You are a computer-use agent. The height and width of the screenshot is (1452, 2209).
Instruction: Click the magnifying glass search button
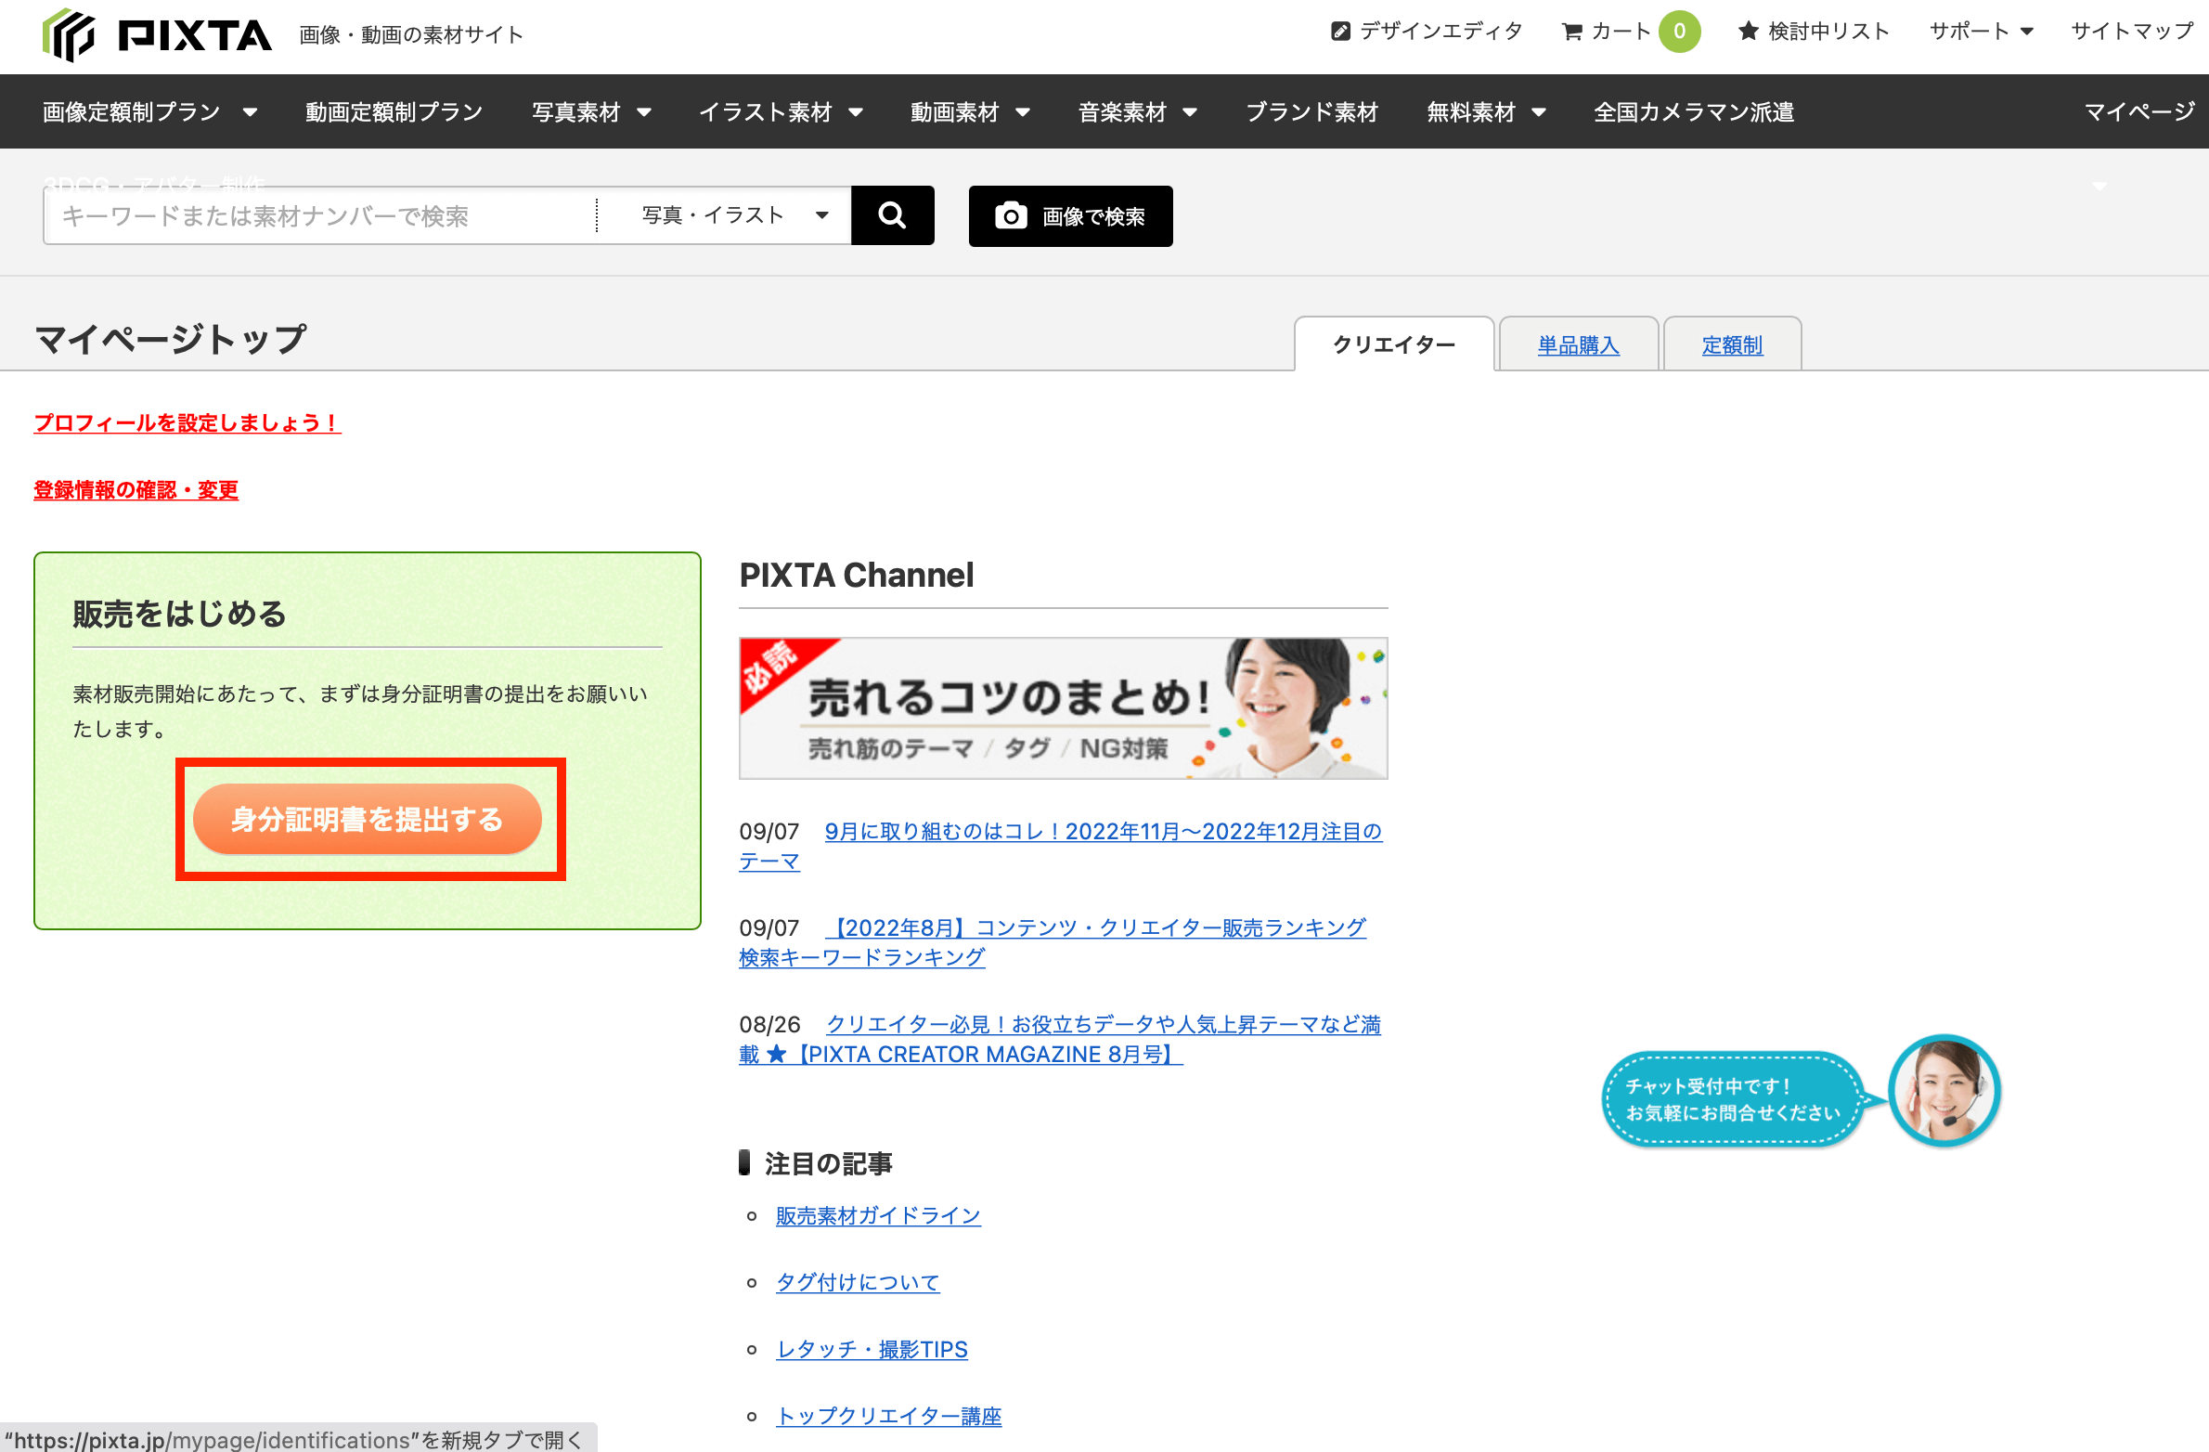click(892, 215)
